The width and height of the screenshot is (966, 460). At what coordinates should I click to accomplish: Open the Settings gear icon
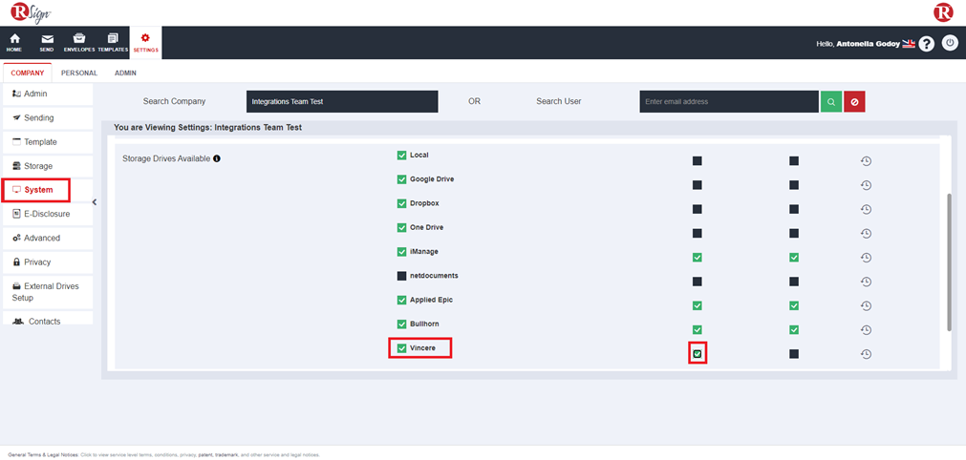click(145, 42)
